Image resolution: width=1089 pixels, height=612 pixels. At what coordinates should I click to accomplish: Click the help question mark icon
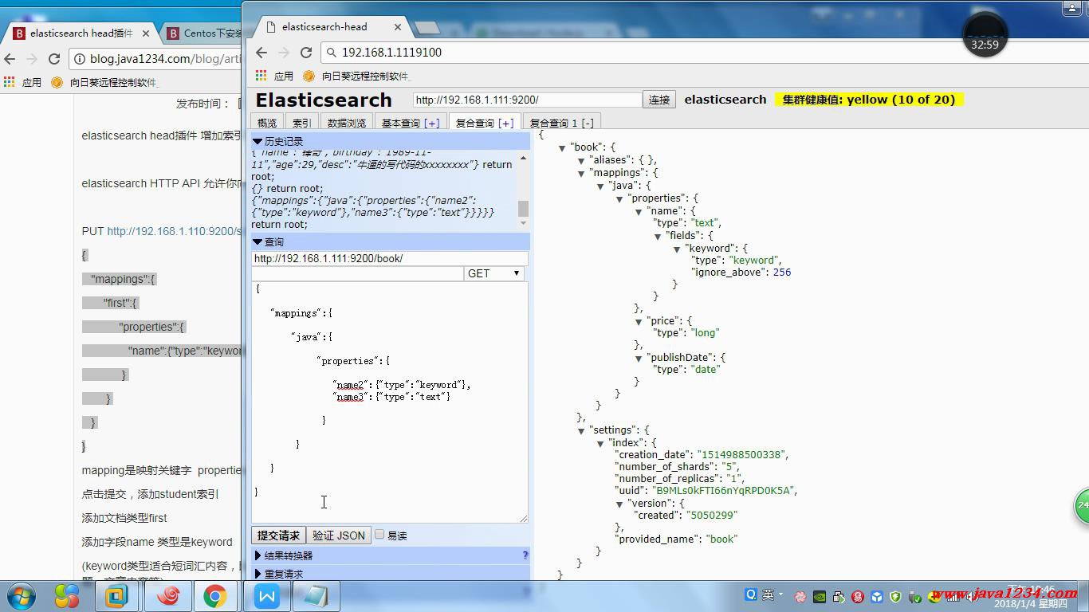(x=525, y=555)
